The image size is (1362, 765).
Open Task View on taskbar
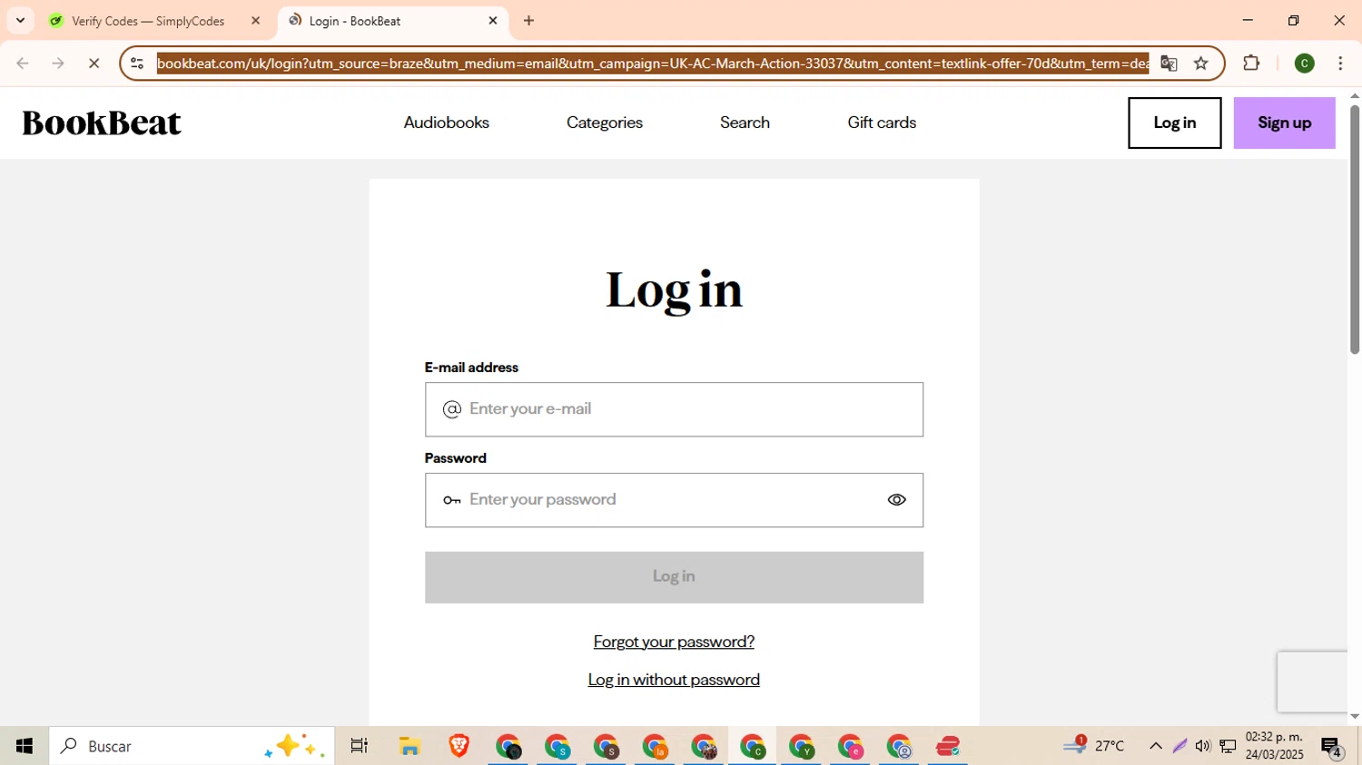(360, 746)
